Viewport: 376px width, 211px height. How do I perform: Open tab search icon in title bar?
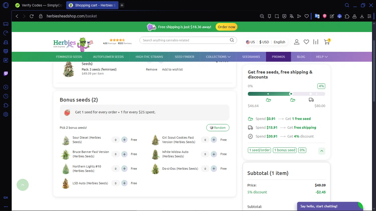(x=347, y=5)
